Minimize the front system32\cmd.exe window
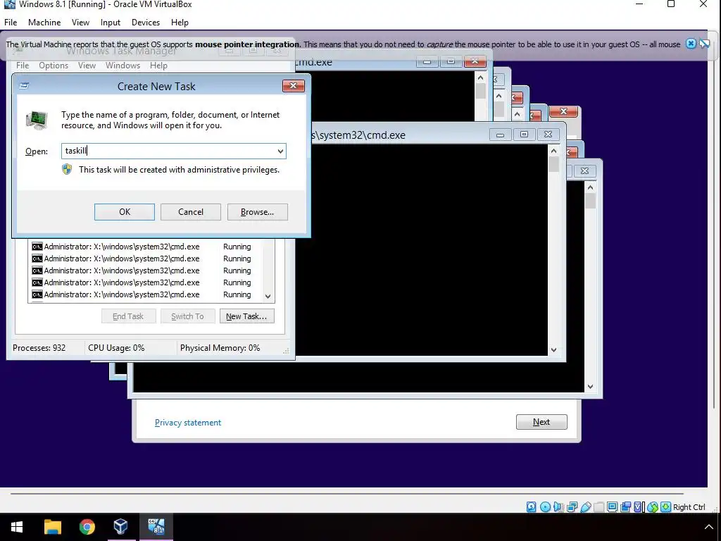The height and width of the screenshot is (541, 721). click(x=501, y=135)
